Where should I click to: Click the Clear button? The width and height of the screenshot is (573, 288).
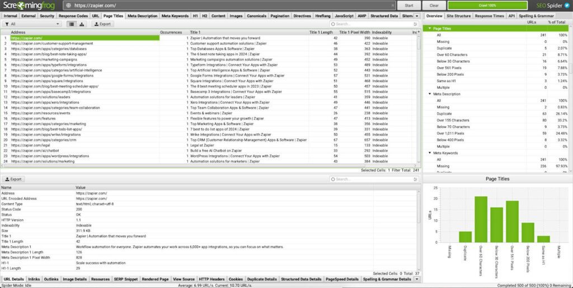pos(434,6)
